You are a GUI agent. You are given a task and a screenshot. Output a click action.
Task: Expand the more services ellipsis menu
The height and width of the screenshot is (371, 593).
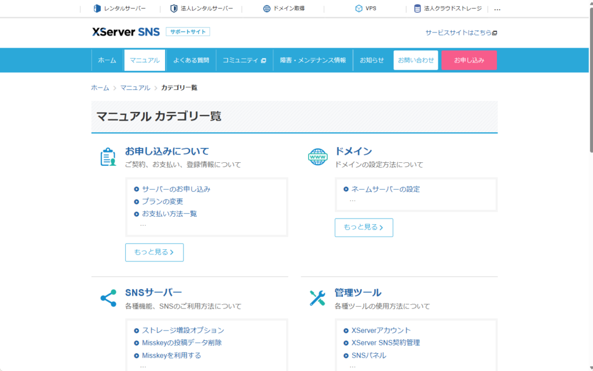pyautogui.click(x=497, y=9)
